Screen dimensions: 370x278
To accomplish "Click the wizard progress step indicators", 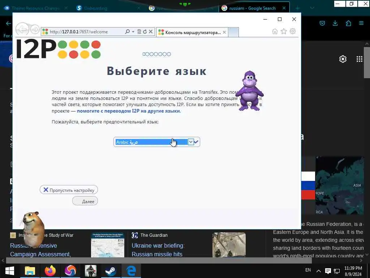I will (156, 54).
